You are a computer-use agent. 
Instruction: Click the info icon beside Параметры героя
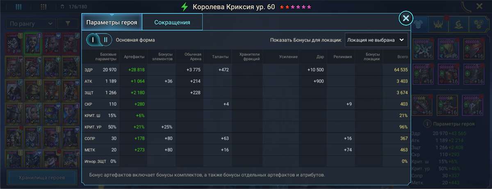(427, 123)
